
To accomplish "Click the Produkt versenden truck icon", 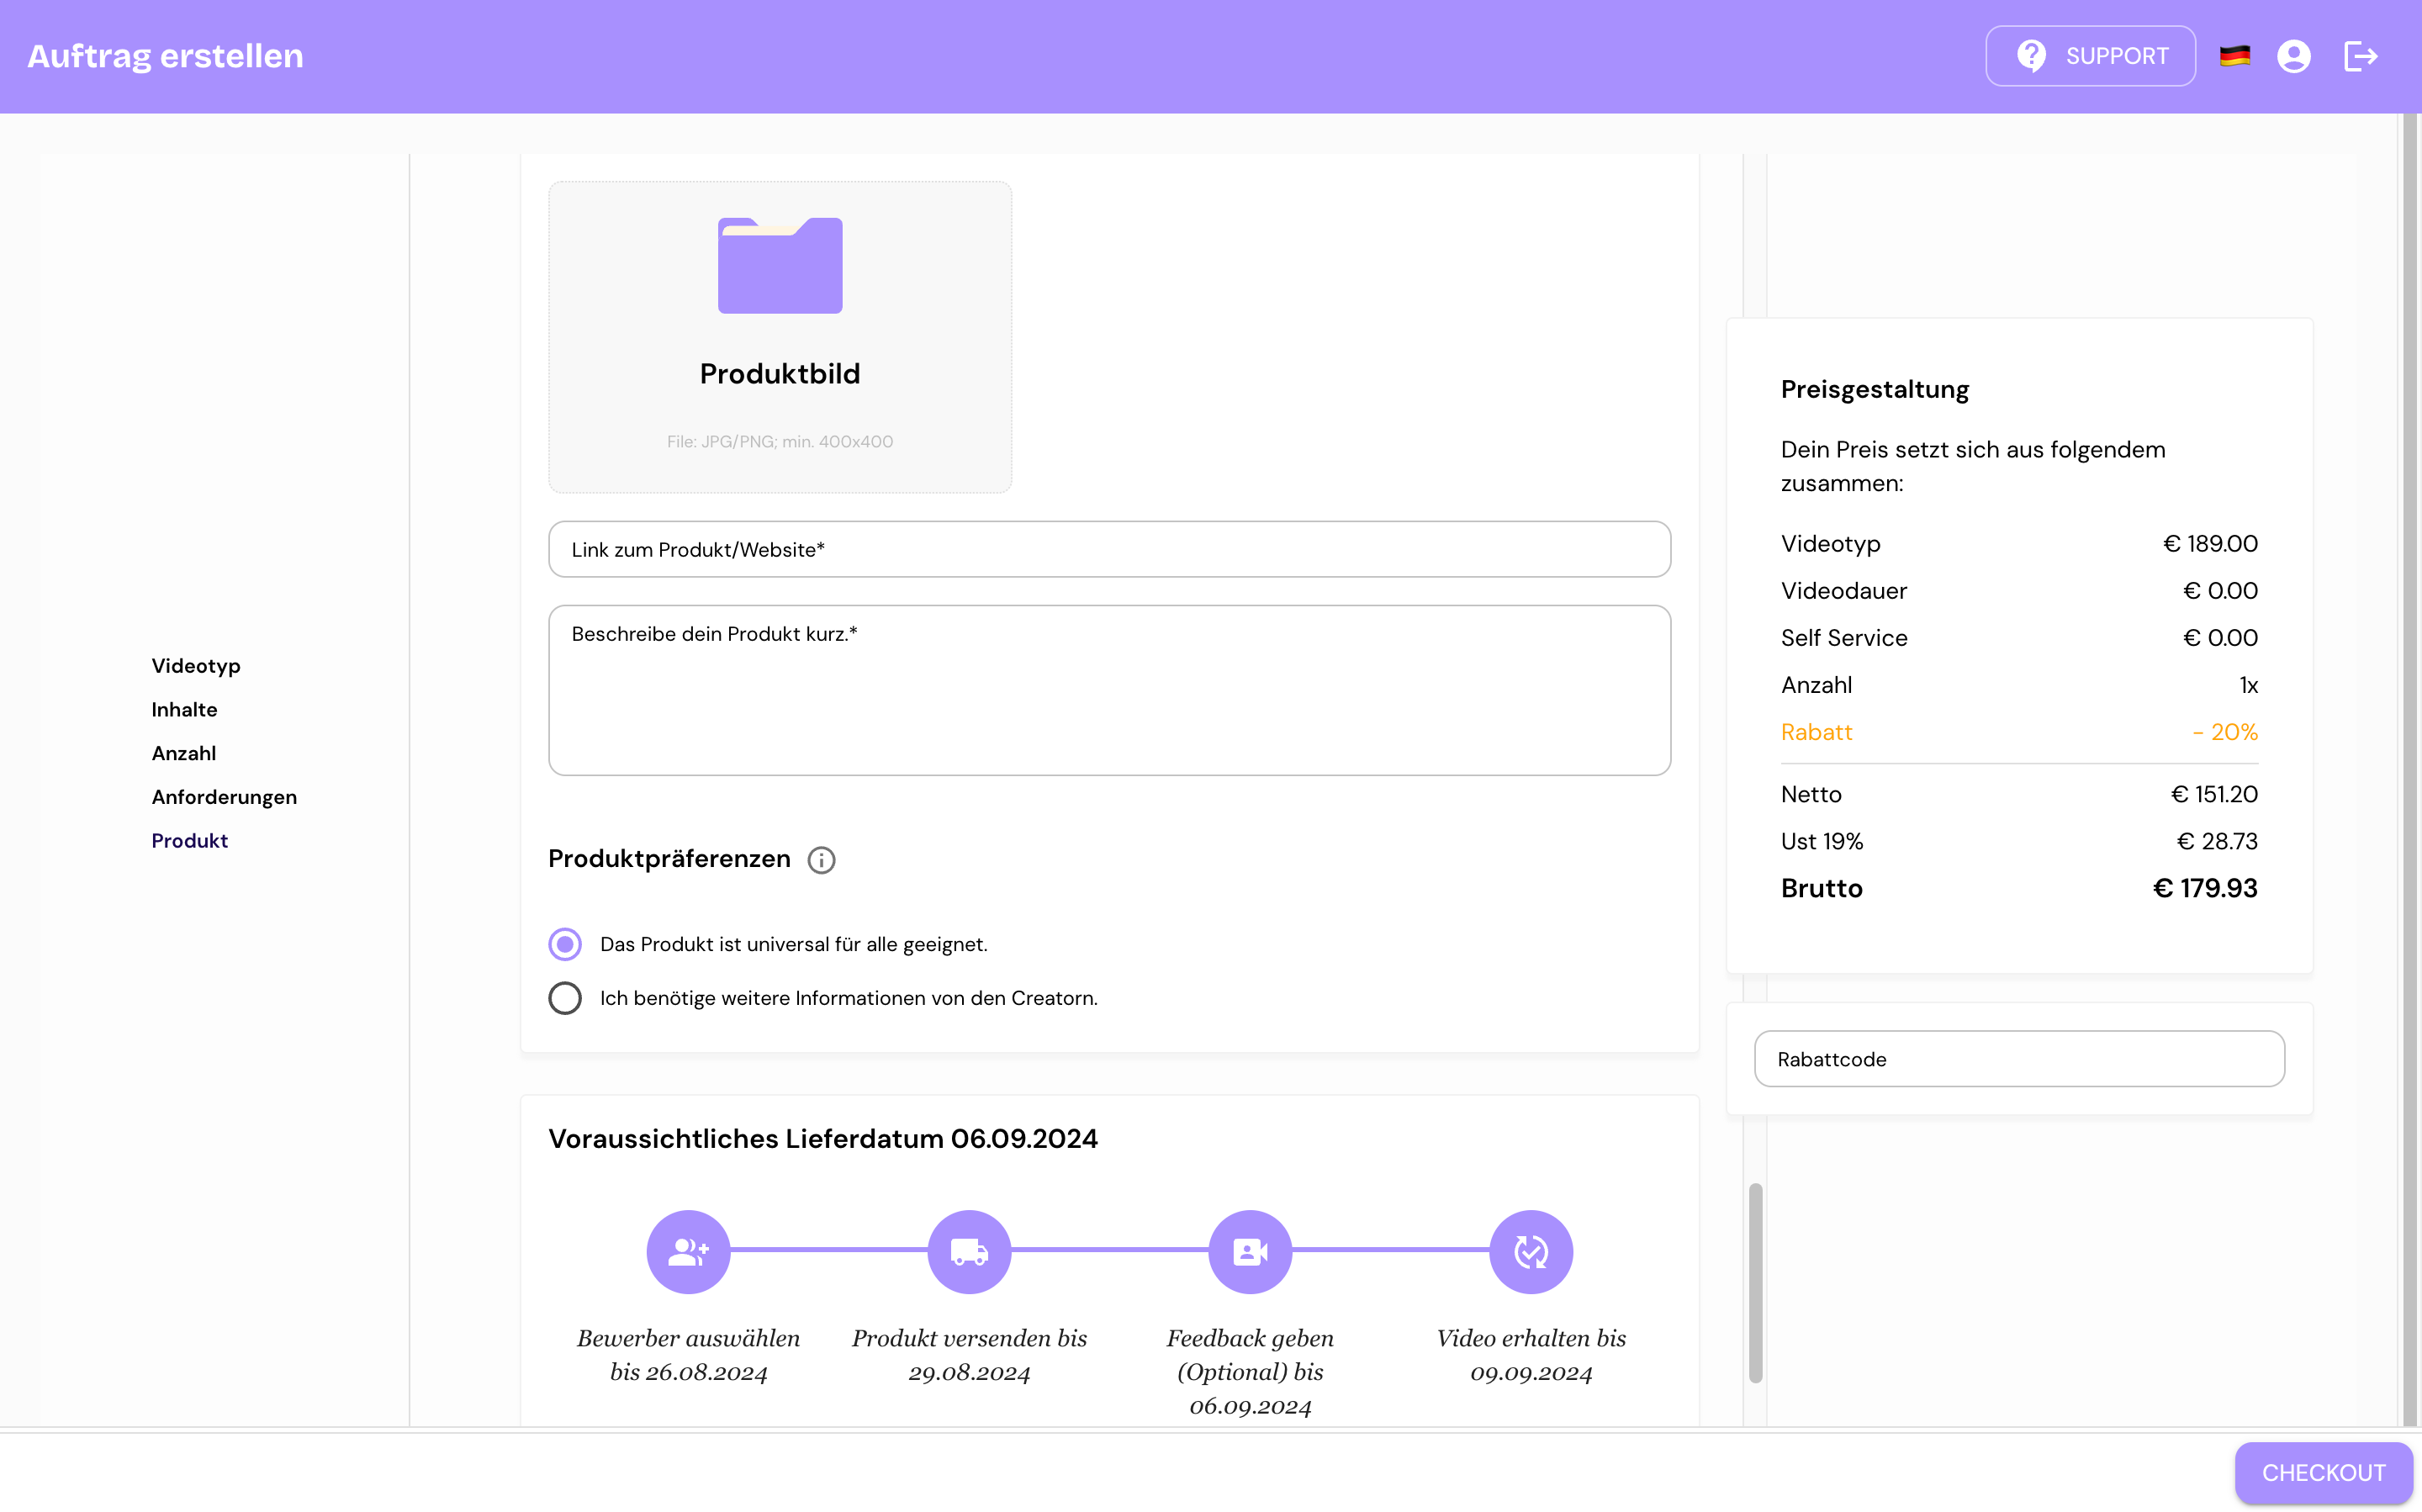I will 969,1251.
